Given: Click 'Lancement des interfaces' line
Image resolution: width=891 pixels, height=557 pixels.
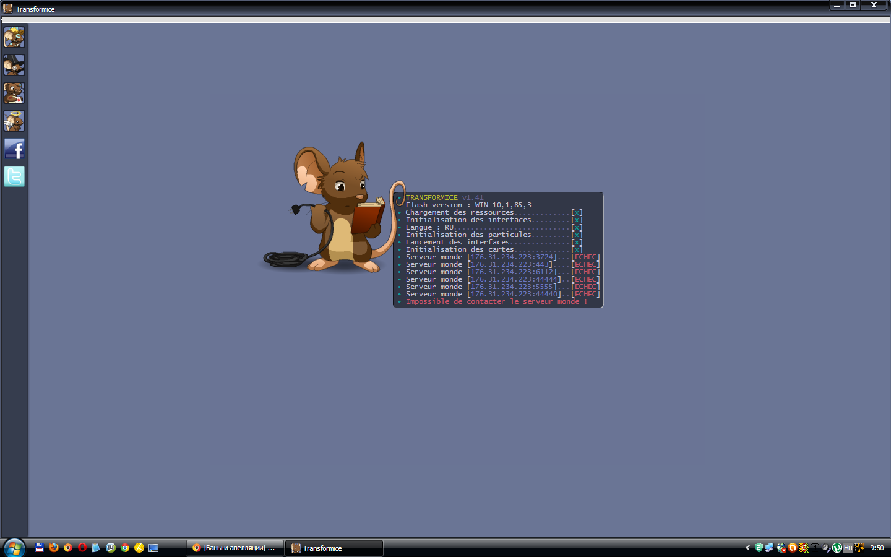Looking at the screenshot, I should coord(494,242).
